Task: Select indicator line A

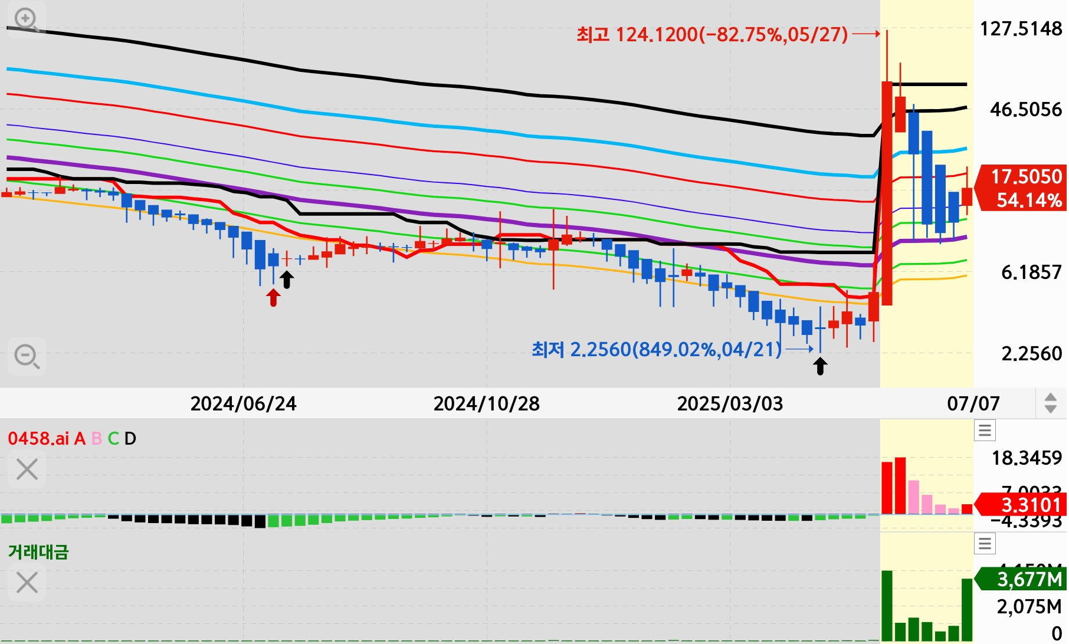Action: click(x=80, y=438)
